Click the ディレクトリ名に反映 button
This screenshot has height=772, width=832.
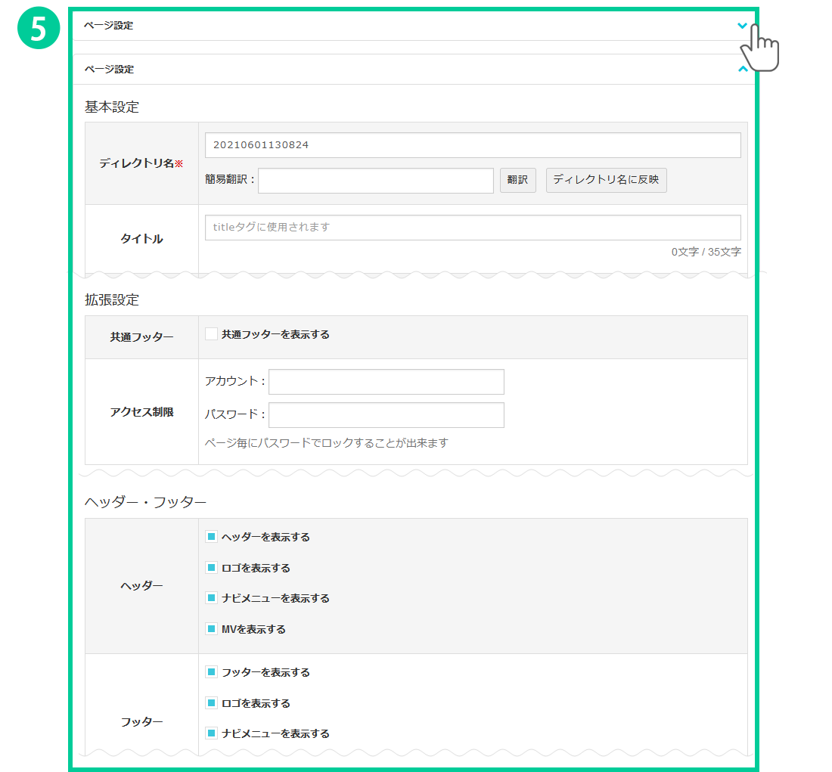tap(606, 181)
